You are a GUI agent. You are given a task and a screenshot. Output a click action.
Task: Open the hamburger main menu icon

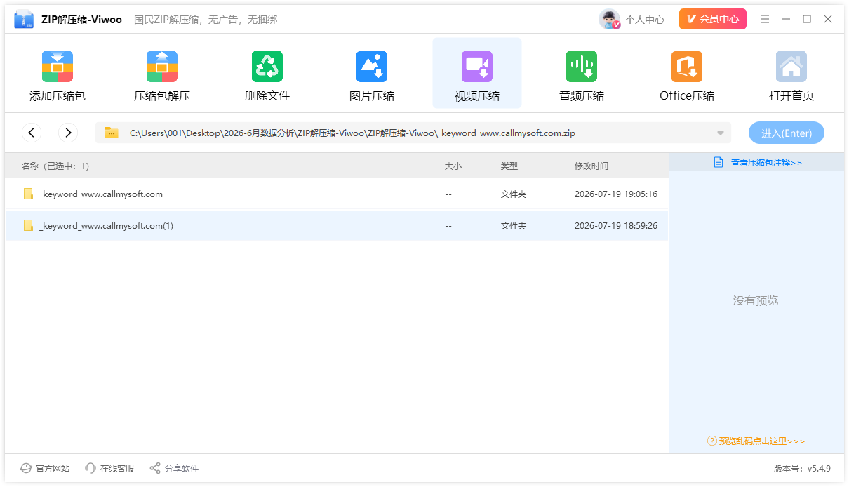click(x=765, y=19)
